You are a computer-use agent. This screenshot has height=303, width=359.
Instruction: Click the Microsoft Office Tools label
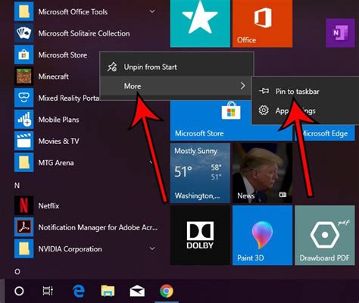point(73,12)
